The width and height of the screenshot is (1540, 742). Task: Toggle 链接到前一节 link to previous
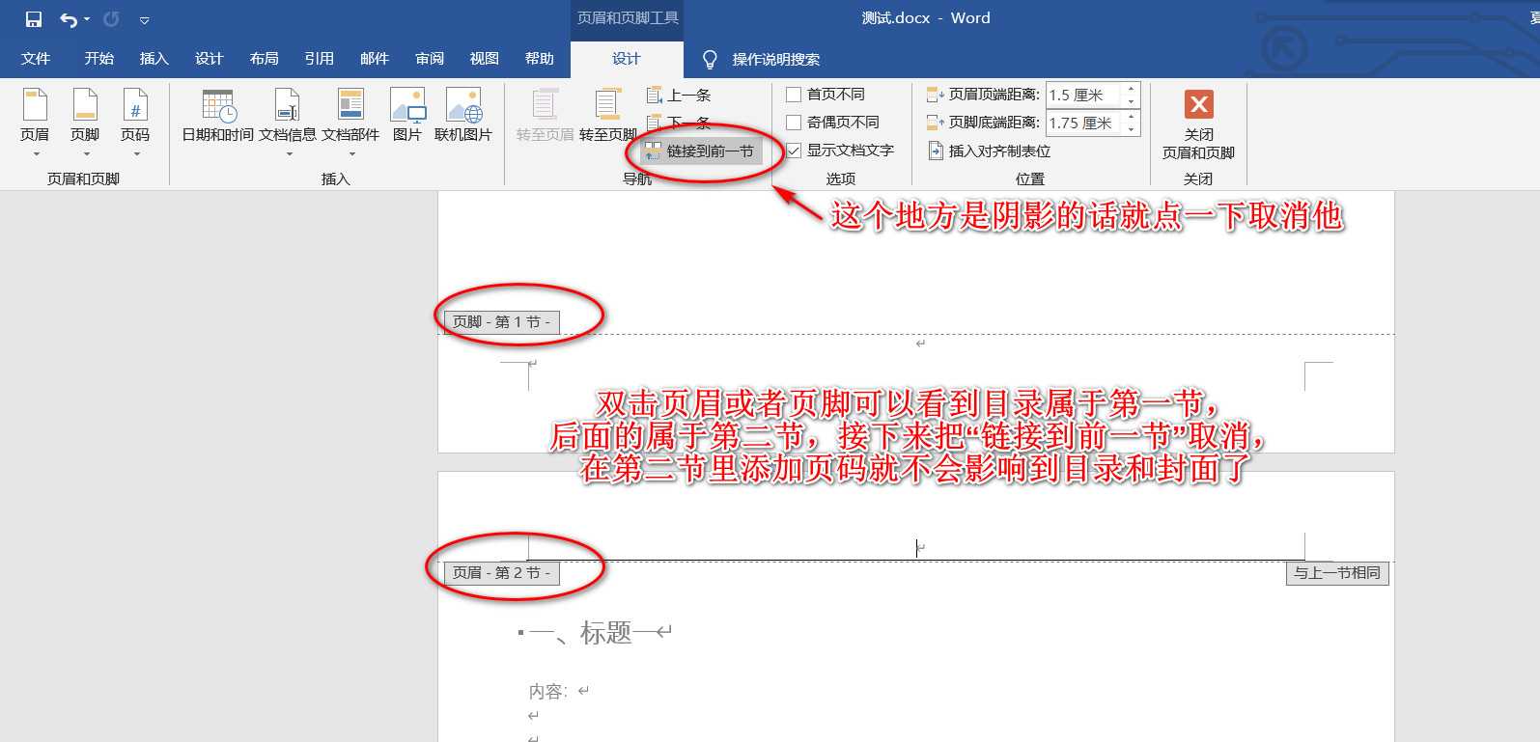(x=702, y=151)
